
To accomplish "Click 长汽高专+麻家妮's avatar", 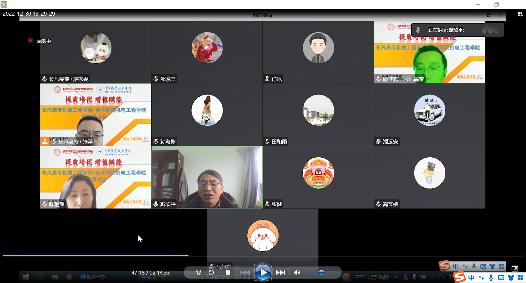I will pos(96,48).
